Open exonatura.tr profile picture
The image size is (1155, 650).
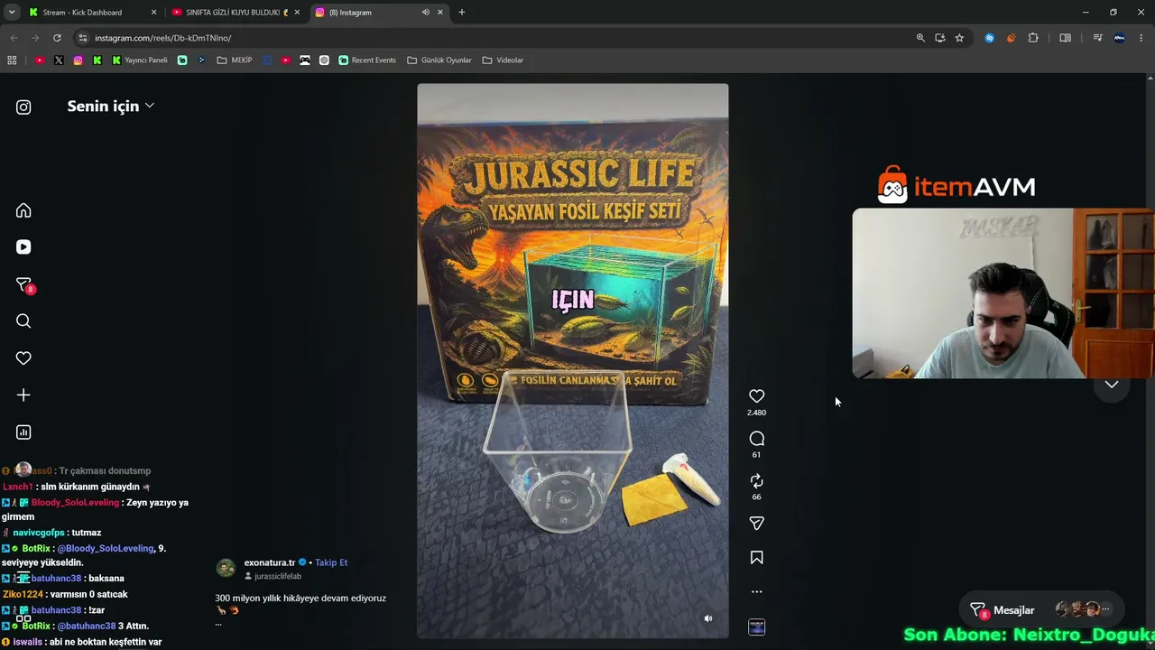click(226, 568)
